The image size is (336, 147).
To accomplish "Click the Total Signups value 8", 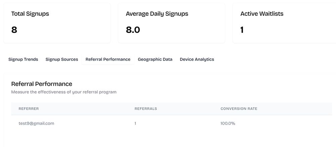I will [14, 30].
